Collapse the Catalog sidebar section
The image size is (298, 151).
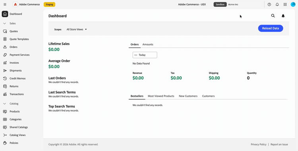(x=5, y=104)
